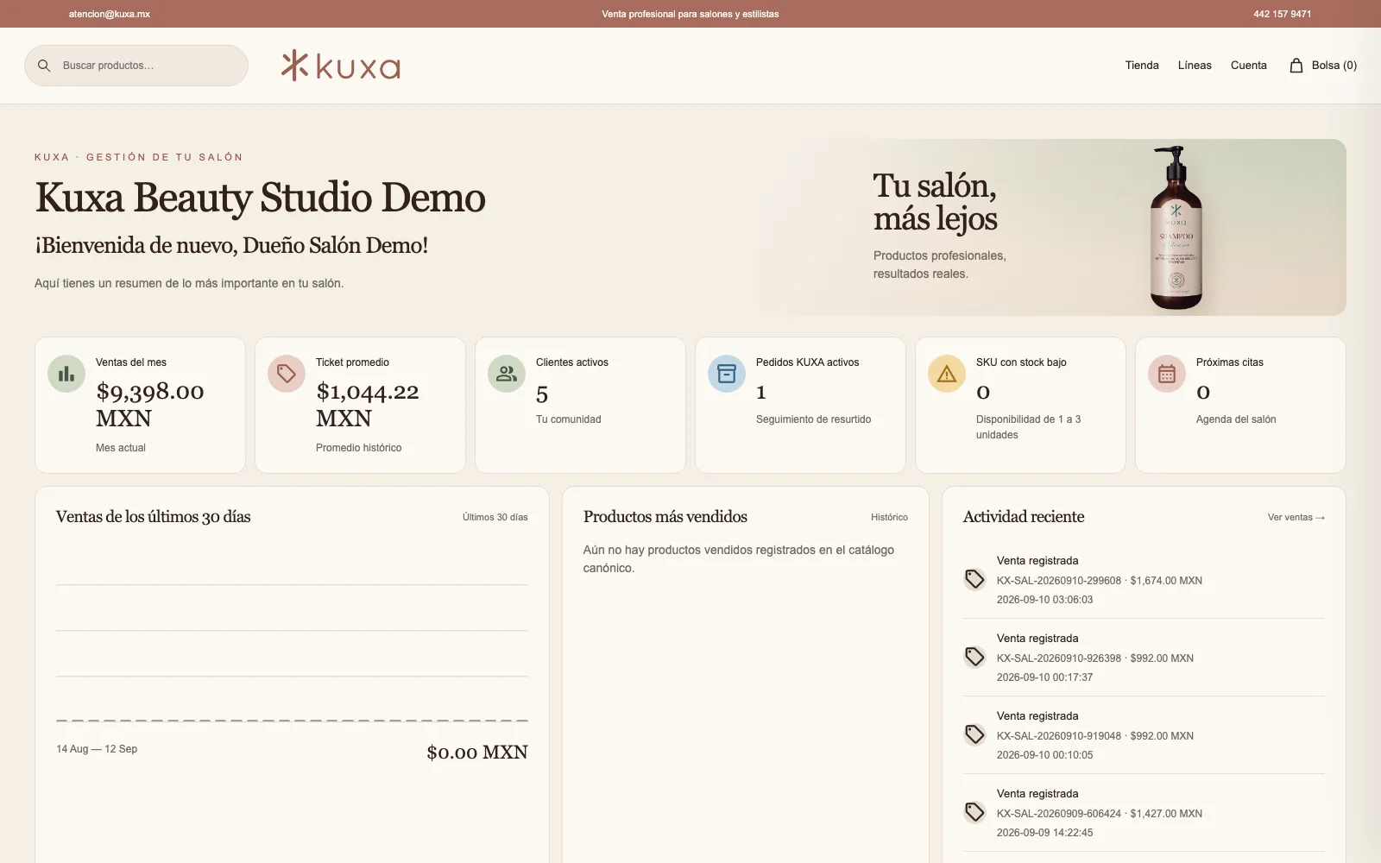1381x863 pixels.
Task: Click the tag icon of sale KX-SAL-20260910-926398
Action: click(x=974, y=657)
